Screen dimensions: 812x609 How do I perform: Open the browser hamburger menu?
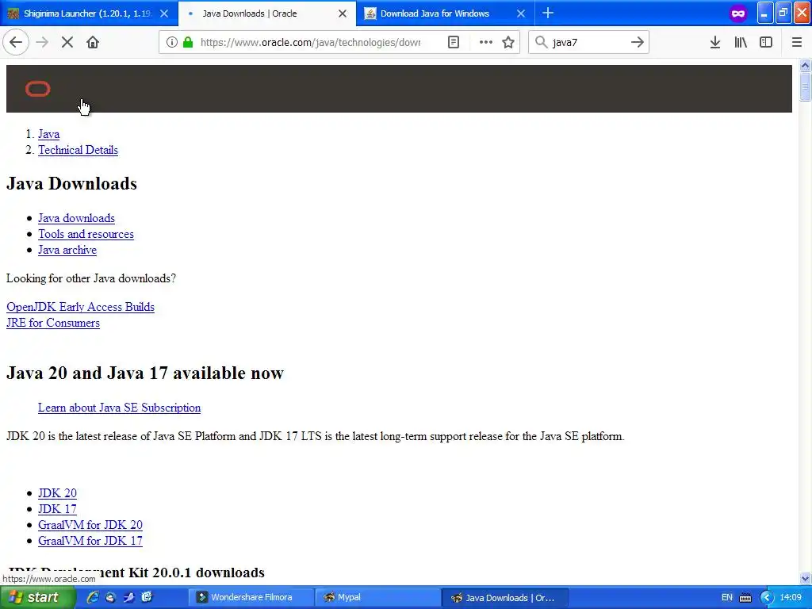pos(797,43)
